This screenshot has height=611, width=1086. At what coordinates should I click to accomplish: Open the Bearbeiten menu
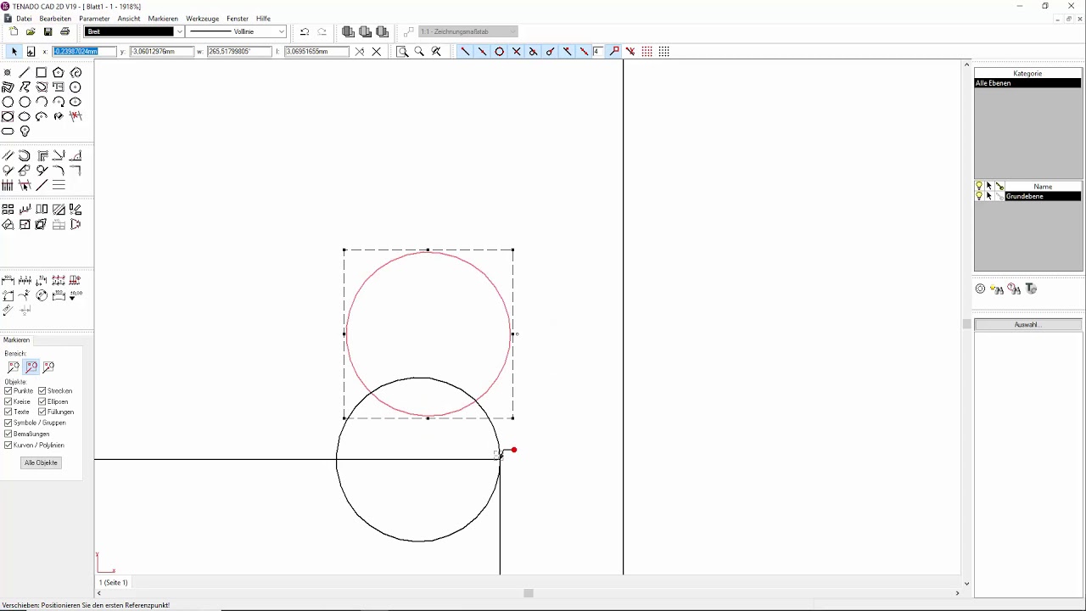pyautogui.click(x=55, y=18)
